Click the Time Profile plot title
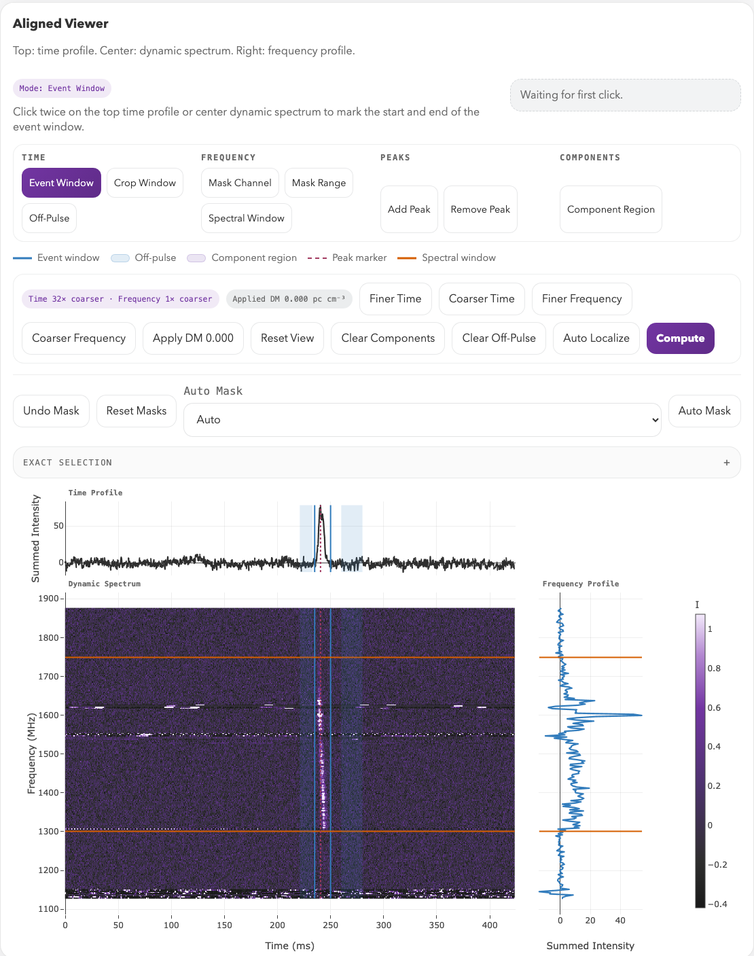754x956 pixels. coord(95,493)
